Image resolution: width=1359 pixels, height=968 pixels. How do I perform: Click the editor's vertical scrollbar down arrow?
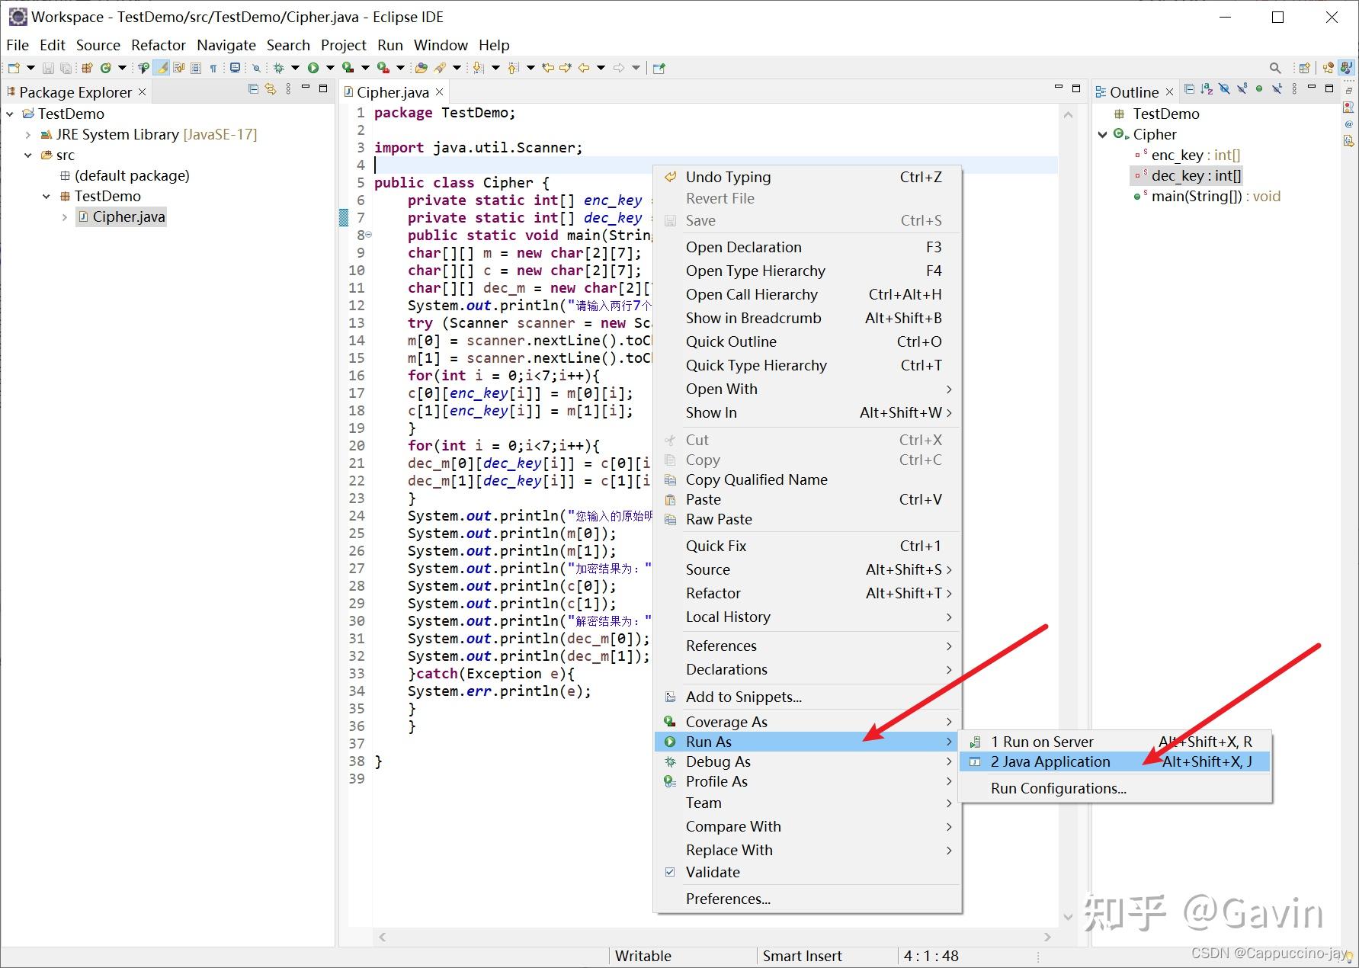tap(1068, 917)
